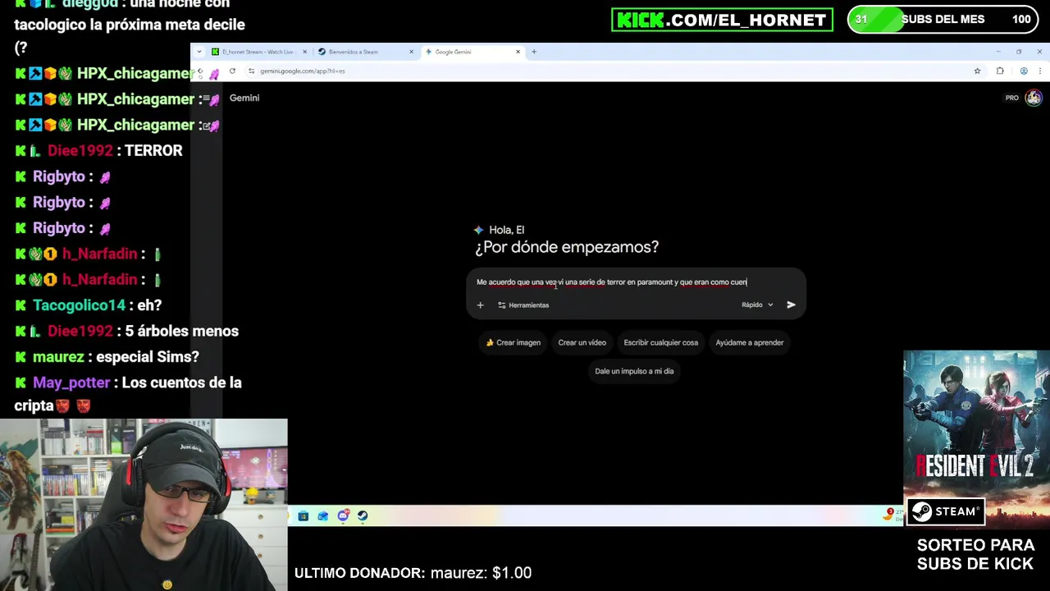Close the El_hornet Stream tab
The height and width of the screenshot is (591, 1050).
304,52
